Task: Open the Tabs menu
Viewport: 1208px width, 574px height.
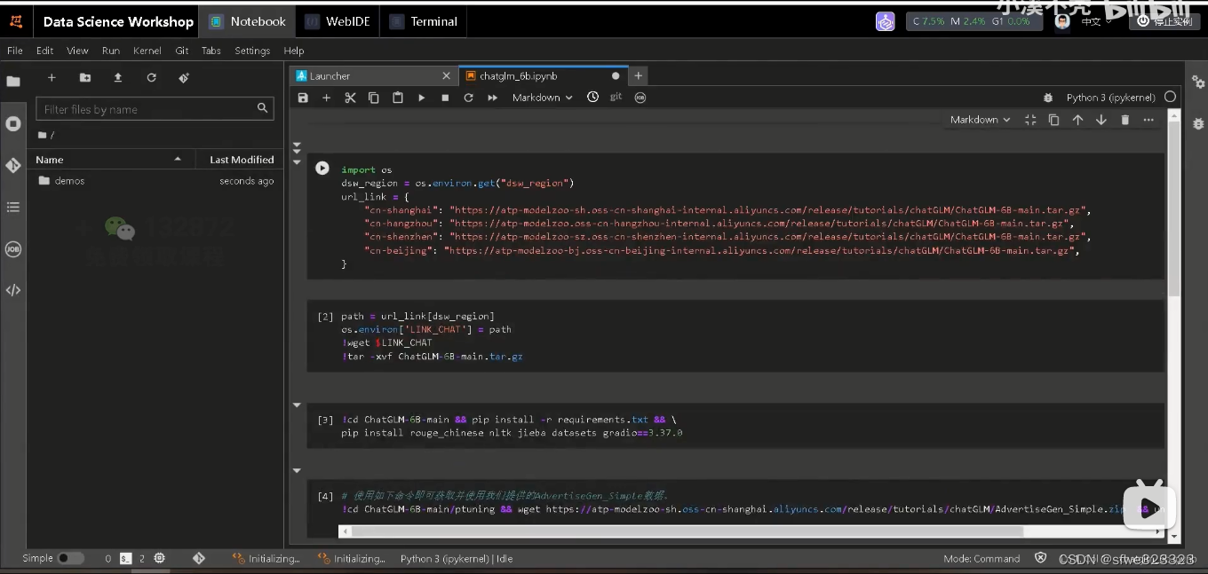Action: 211,51
